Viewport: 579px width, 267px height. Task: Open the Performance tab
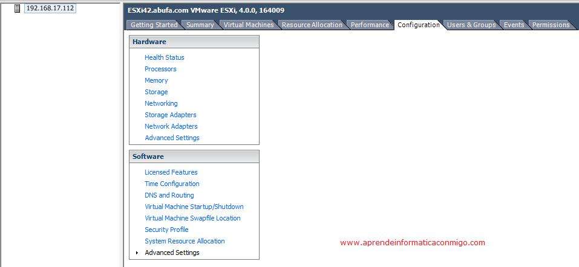click(370, 25)
